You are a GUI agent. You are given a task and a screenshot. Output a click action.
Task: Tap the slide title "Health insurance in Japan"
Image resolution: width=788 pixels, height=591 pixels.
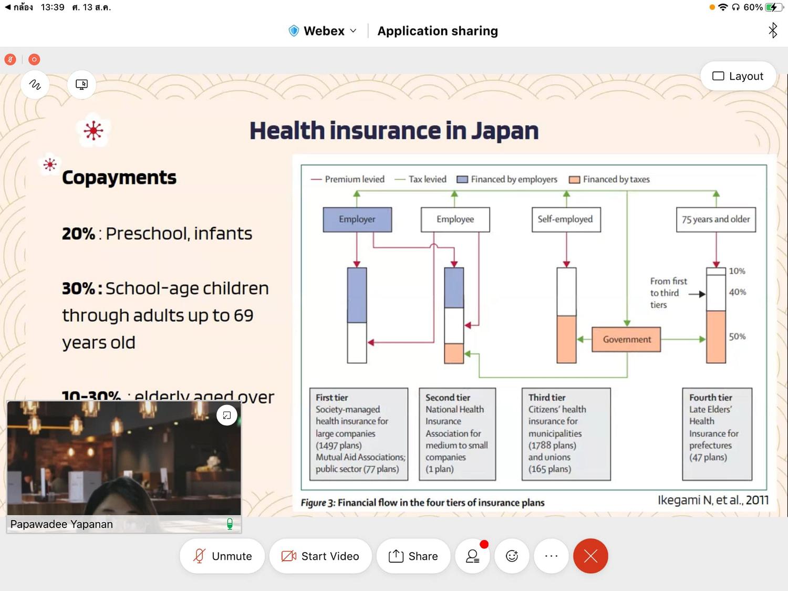tap(394, 131)
